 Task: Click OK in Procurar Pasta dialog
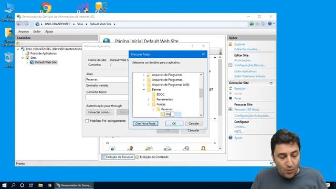point(174,123)
